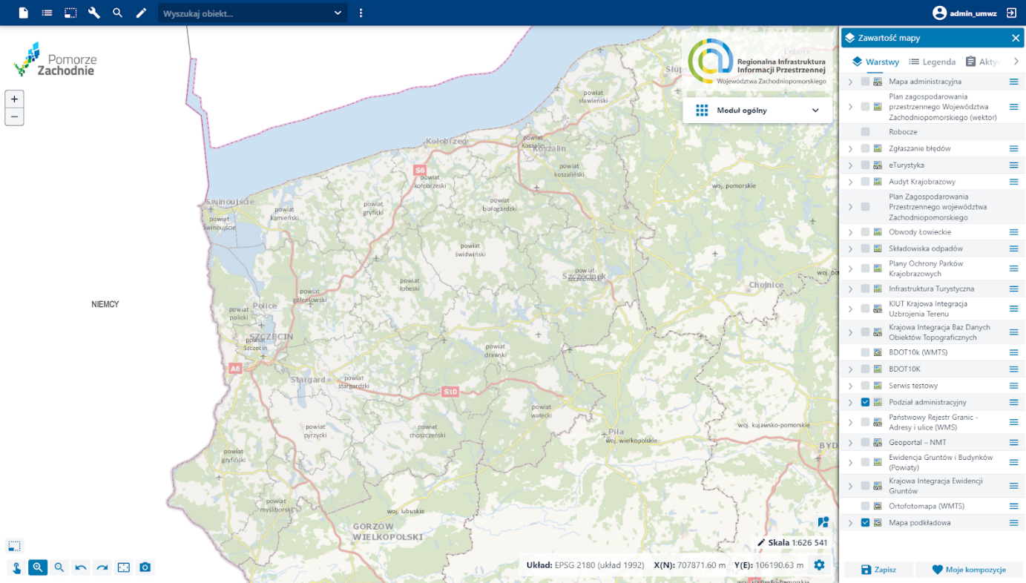Turn on the Ortofotomapa (WMTS) layer
This screenshot has width=1026, height=583.
[865, 506]
